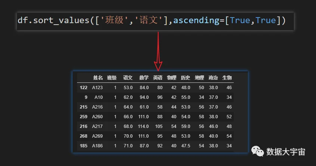Click 物理 value 44 in row A216

174,107
